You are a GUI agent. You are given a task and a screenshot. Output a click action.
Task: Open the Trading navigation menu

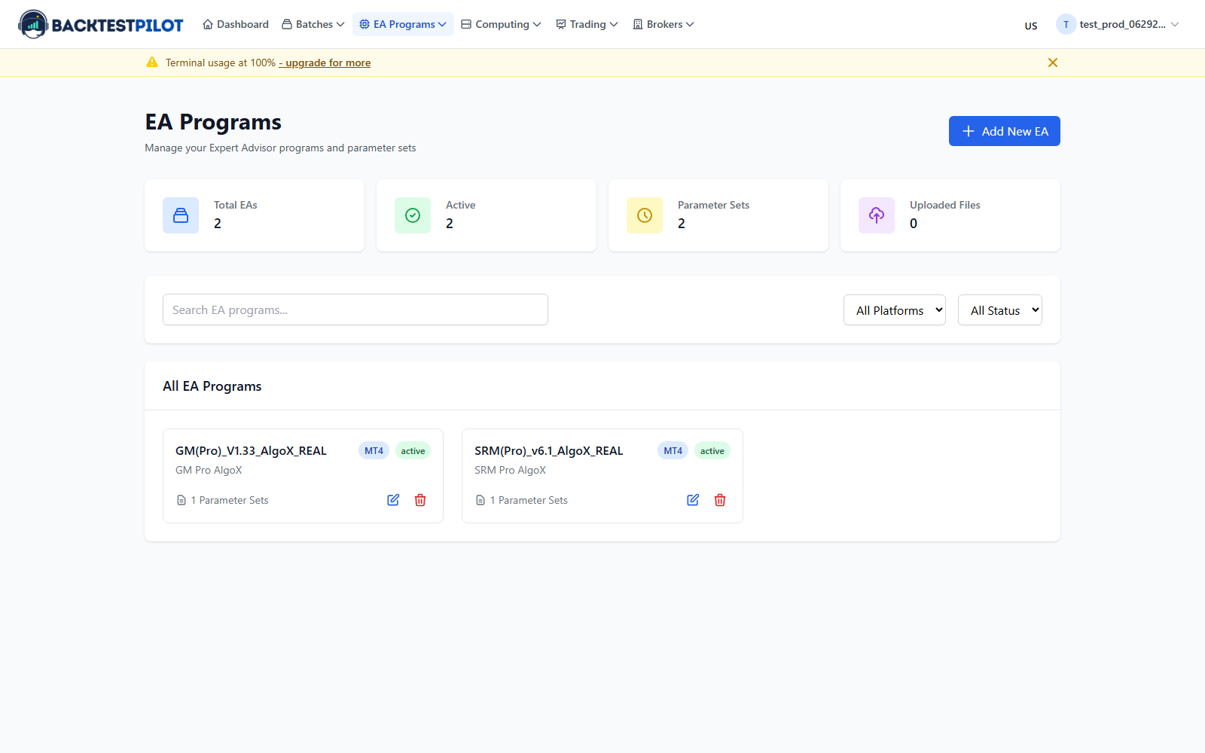[x=587, y=24]
